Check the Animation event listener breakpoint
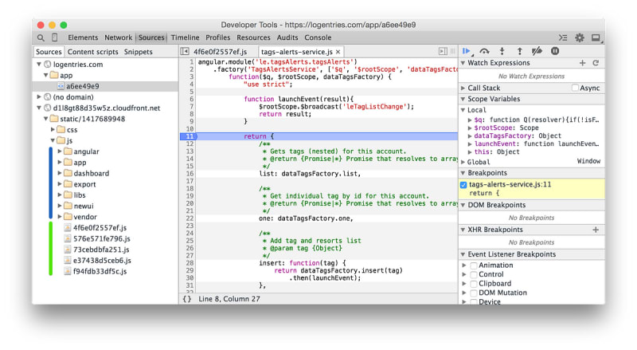637x350 pixels. (x=474, y=265)
